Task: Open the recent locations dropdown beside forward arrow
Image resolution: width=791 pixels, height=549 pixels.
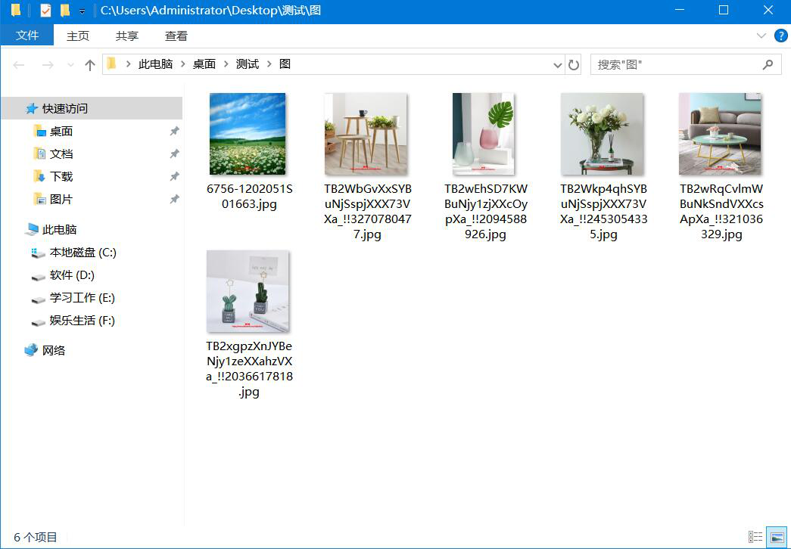Action: click(70, 64)
